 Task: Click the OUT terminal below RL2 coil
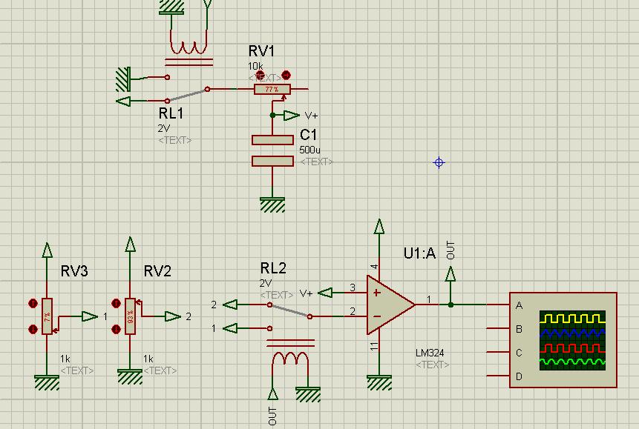(272, 394)
